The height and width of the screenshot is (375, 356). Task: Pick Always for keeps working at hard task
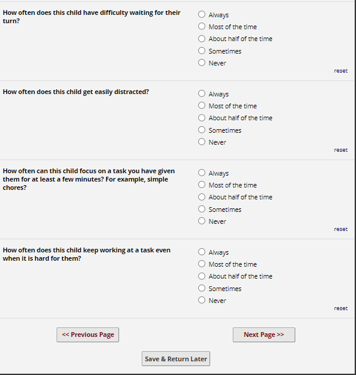coord(202,252)
